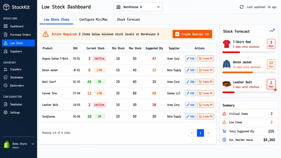Click the Supplier column header
The image size is (281, 158).
(174, 48)
